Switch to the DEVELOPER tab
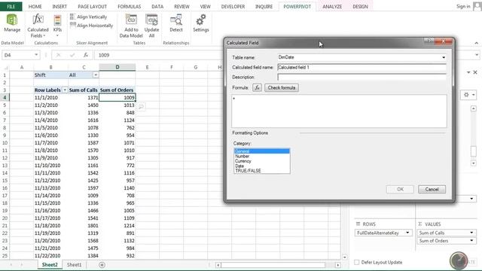The image size is (482, 271). tap(233, 7)
